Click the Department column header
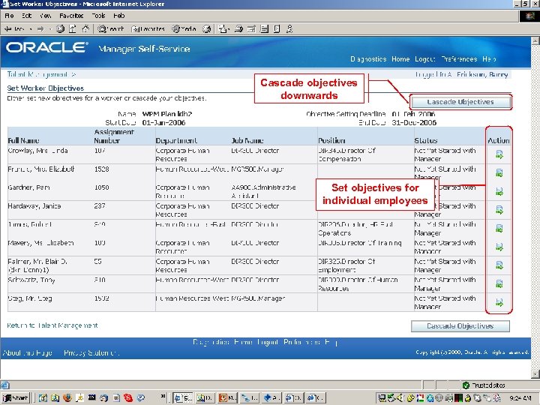This screenshot has height=405, width=540. click(x=176, y=140)
